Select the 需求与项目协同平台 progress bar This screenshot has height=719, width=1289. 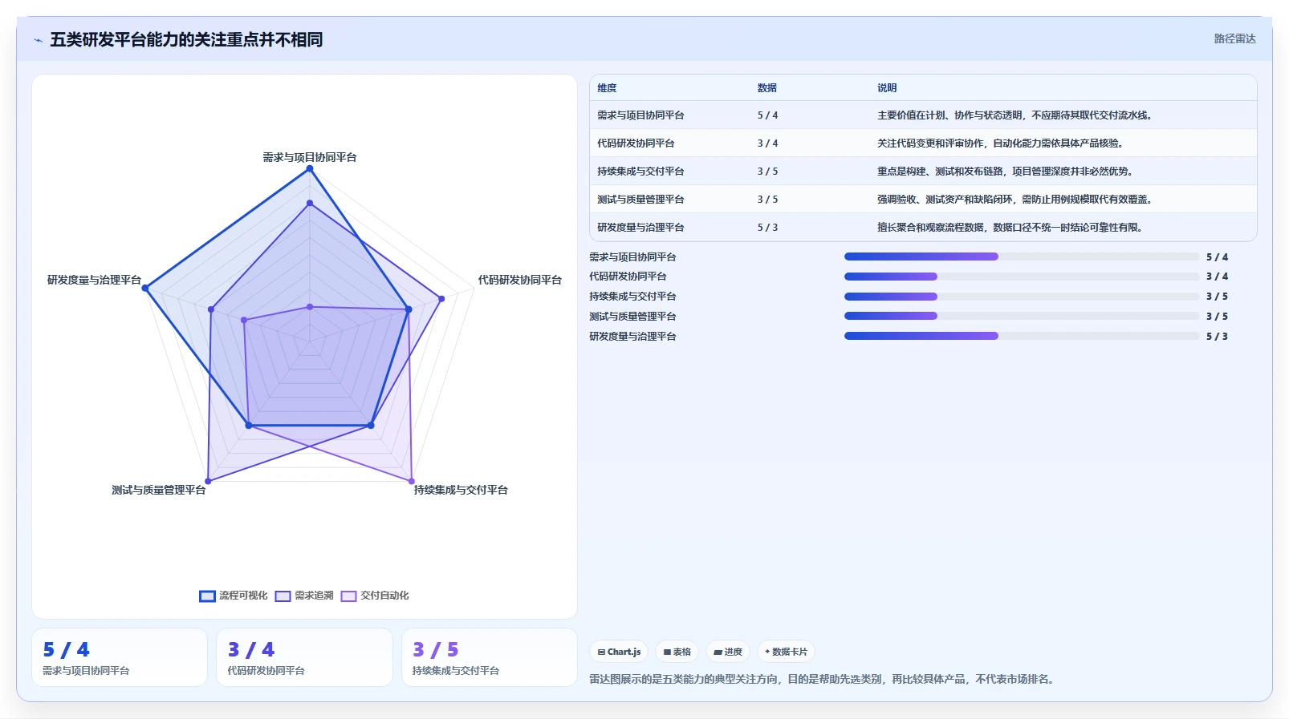1022,256
